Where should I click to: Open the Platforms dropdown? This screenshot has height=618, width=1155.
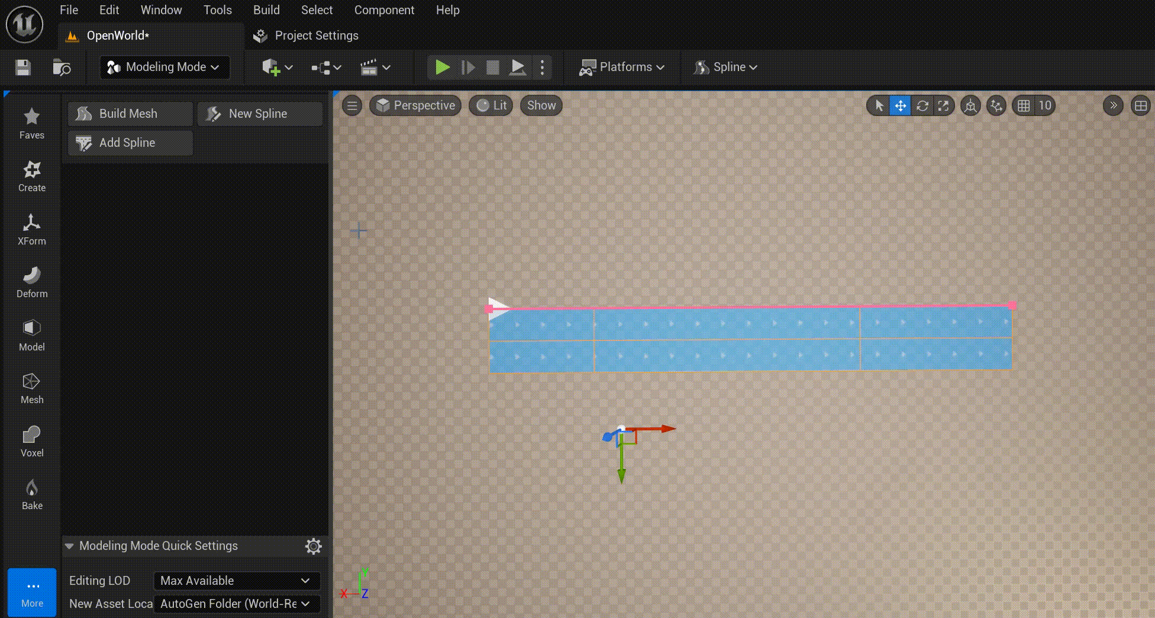point(622,67)
